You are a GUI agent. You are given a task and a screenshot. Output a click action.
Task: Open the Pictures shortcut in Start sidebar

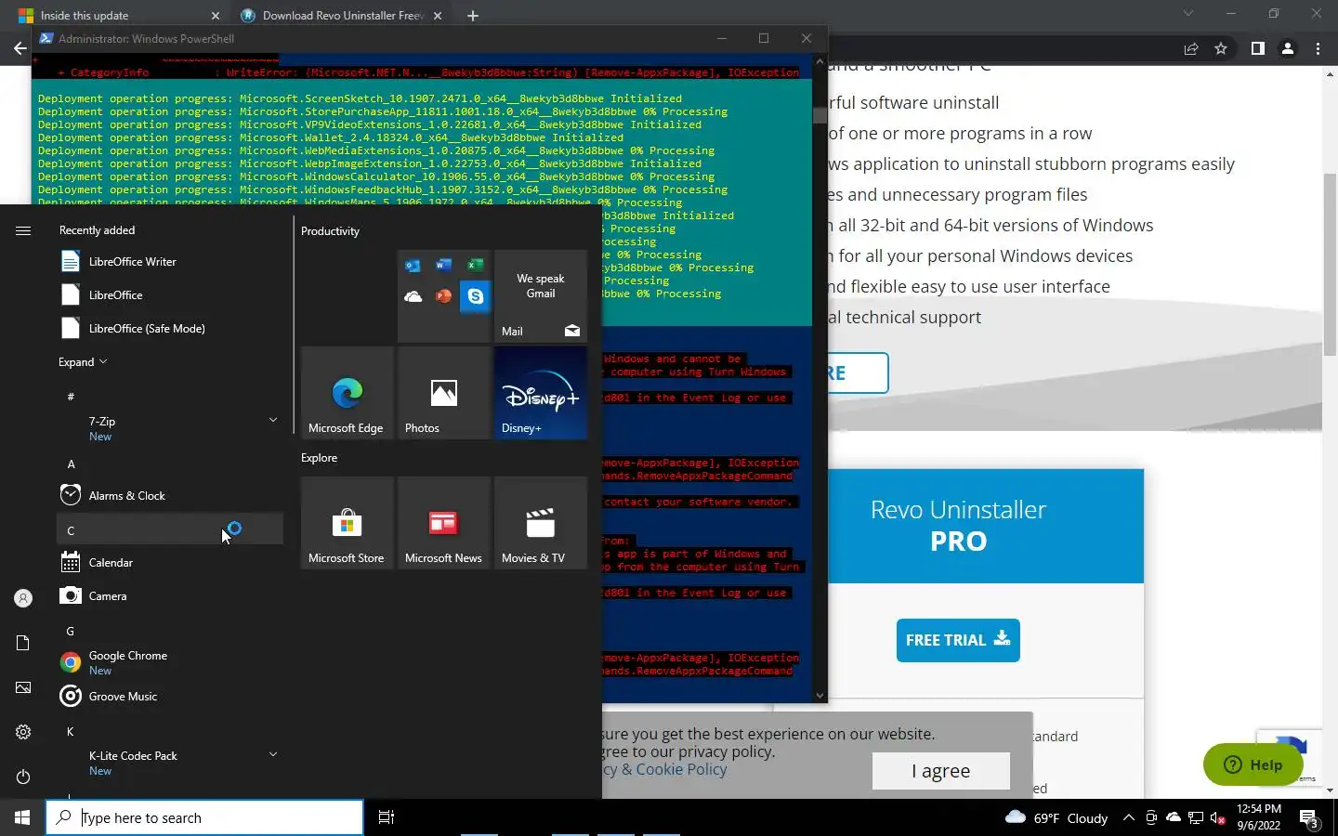click(x=23, y=687)
